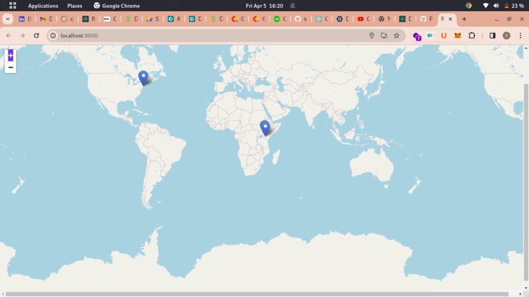Open Google Chrome app menu in top bar
This screenshot has height=297, width=529.
tap(117, 6)
